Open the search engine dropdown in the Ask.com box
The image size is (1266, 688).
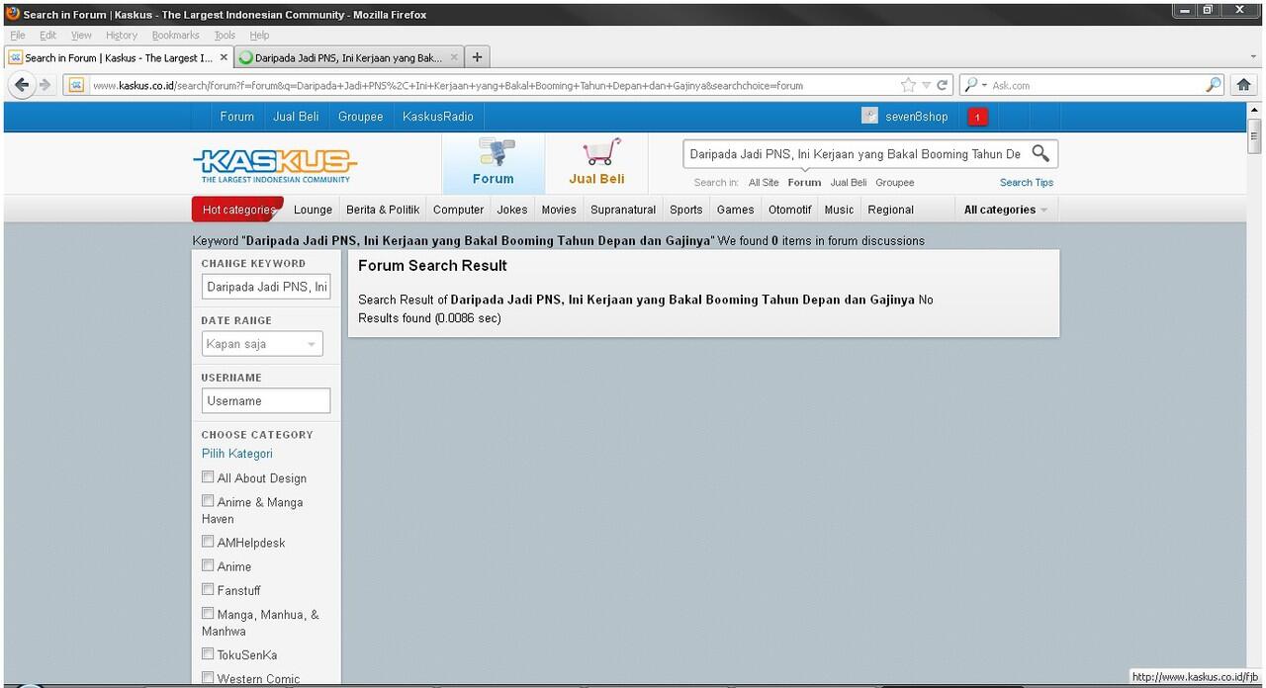[x=976, y=85]
